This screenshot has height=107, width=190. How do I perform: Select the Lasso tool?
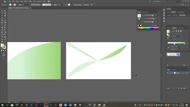[5, 13]
